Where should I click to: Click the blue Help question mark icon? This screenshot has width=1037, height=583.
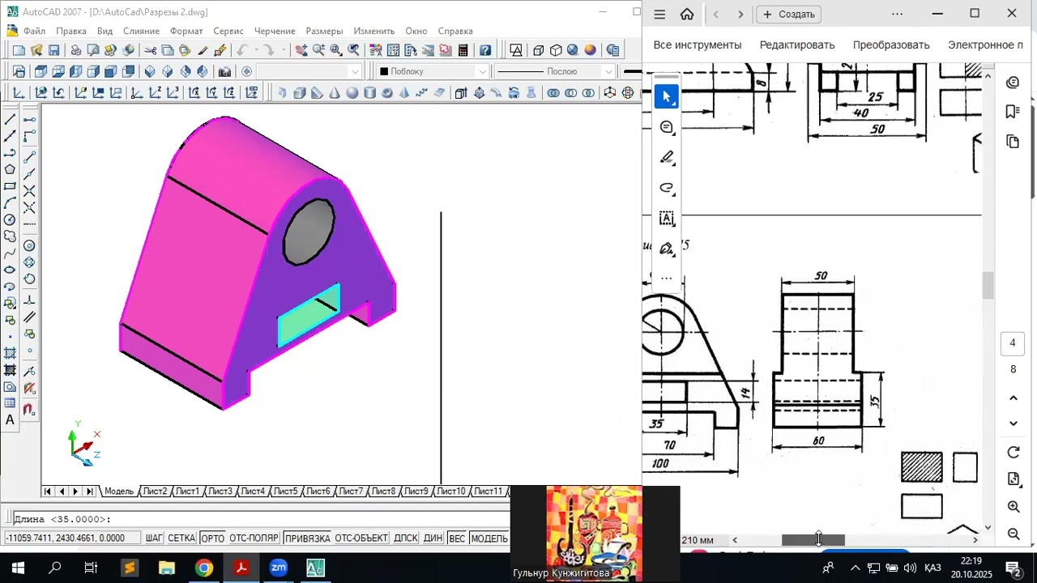click(485, 50)
